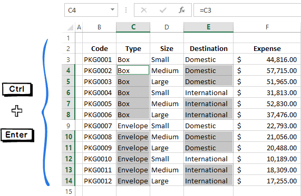Select row 15 header
The image size is (301, 196).
click(69, 191)
